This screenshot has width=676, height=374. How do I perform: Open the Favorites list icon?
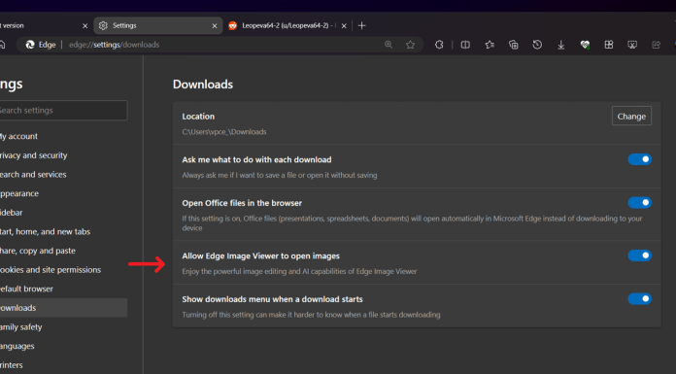tap(490, 45)
